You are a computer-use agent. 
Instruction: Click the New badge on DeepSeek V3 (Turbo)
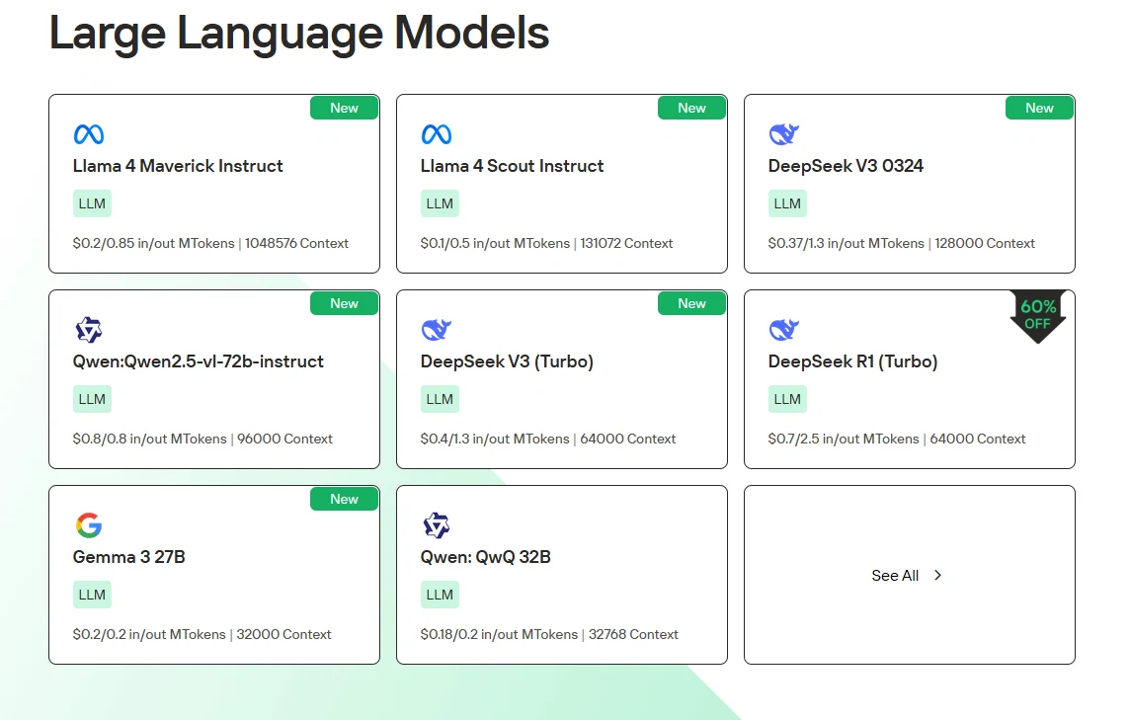(691, 303)
